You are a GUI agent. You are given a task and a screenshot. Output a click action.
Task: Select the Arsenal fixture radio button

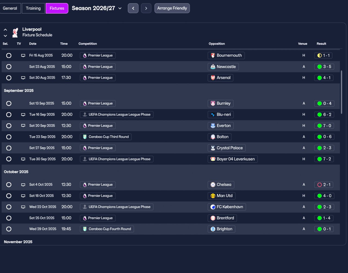9,78
